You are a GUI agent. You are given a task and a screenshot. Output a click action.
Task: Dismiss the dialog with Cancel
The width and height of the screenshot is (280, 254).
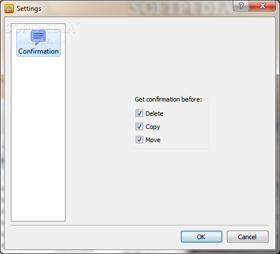coord(247,237)
